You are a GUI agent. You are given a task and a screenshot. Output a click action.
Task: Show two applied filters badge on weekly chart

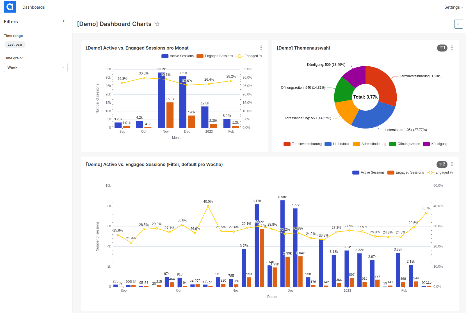click(x=442, y=164)
